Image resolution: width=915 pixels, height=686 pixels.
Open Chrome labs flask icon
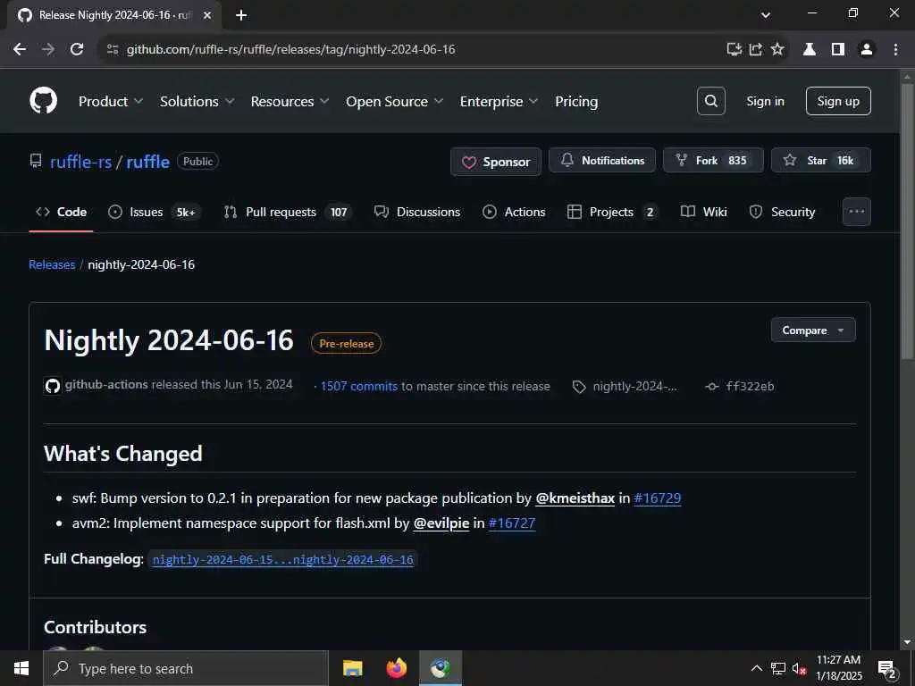pos(809,49)
